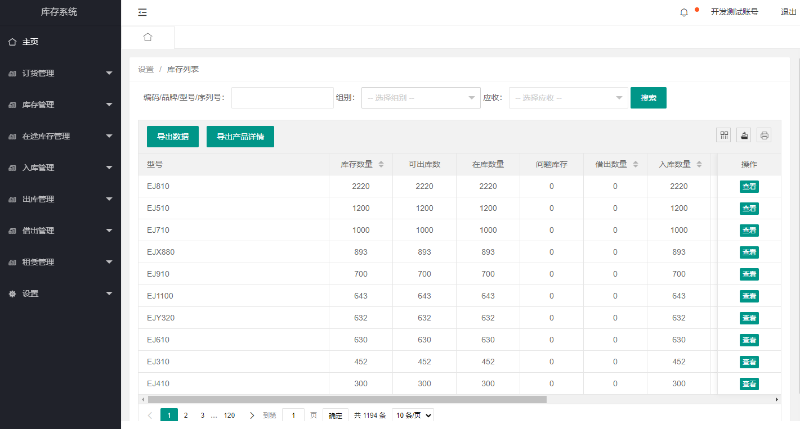
Task: Open the 选择组别 dropdown
Action: pos(421,98)
